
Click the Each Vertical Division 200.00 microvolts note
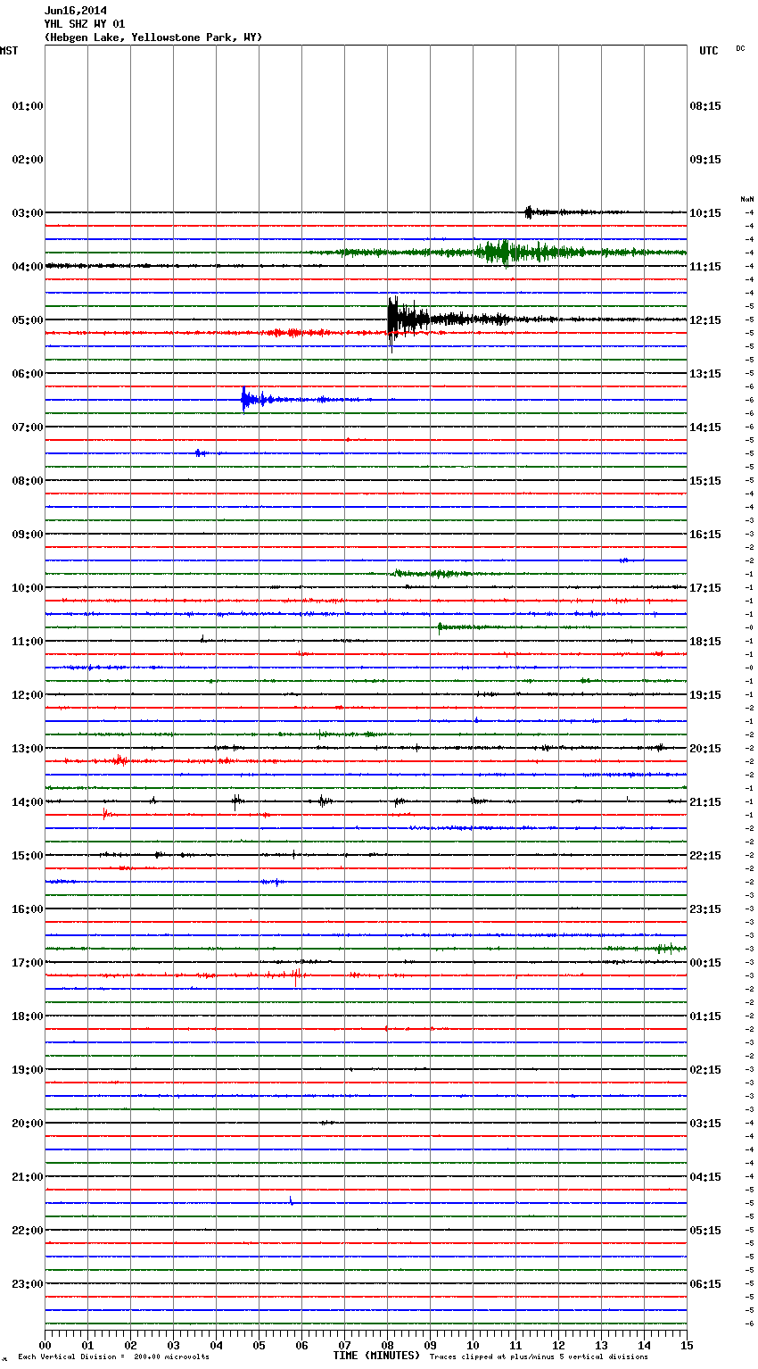point(113,1357)
